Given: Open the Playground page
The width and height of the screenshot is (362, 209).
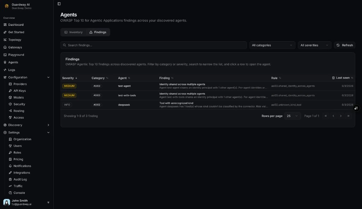Looking at the screenshot, I should coord(14,55).
